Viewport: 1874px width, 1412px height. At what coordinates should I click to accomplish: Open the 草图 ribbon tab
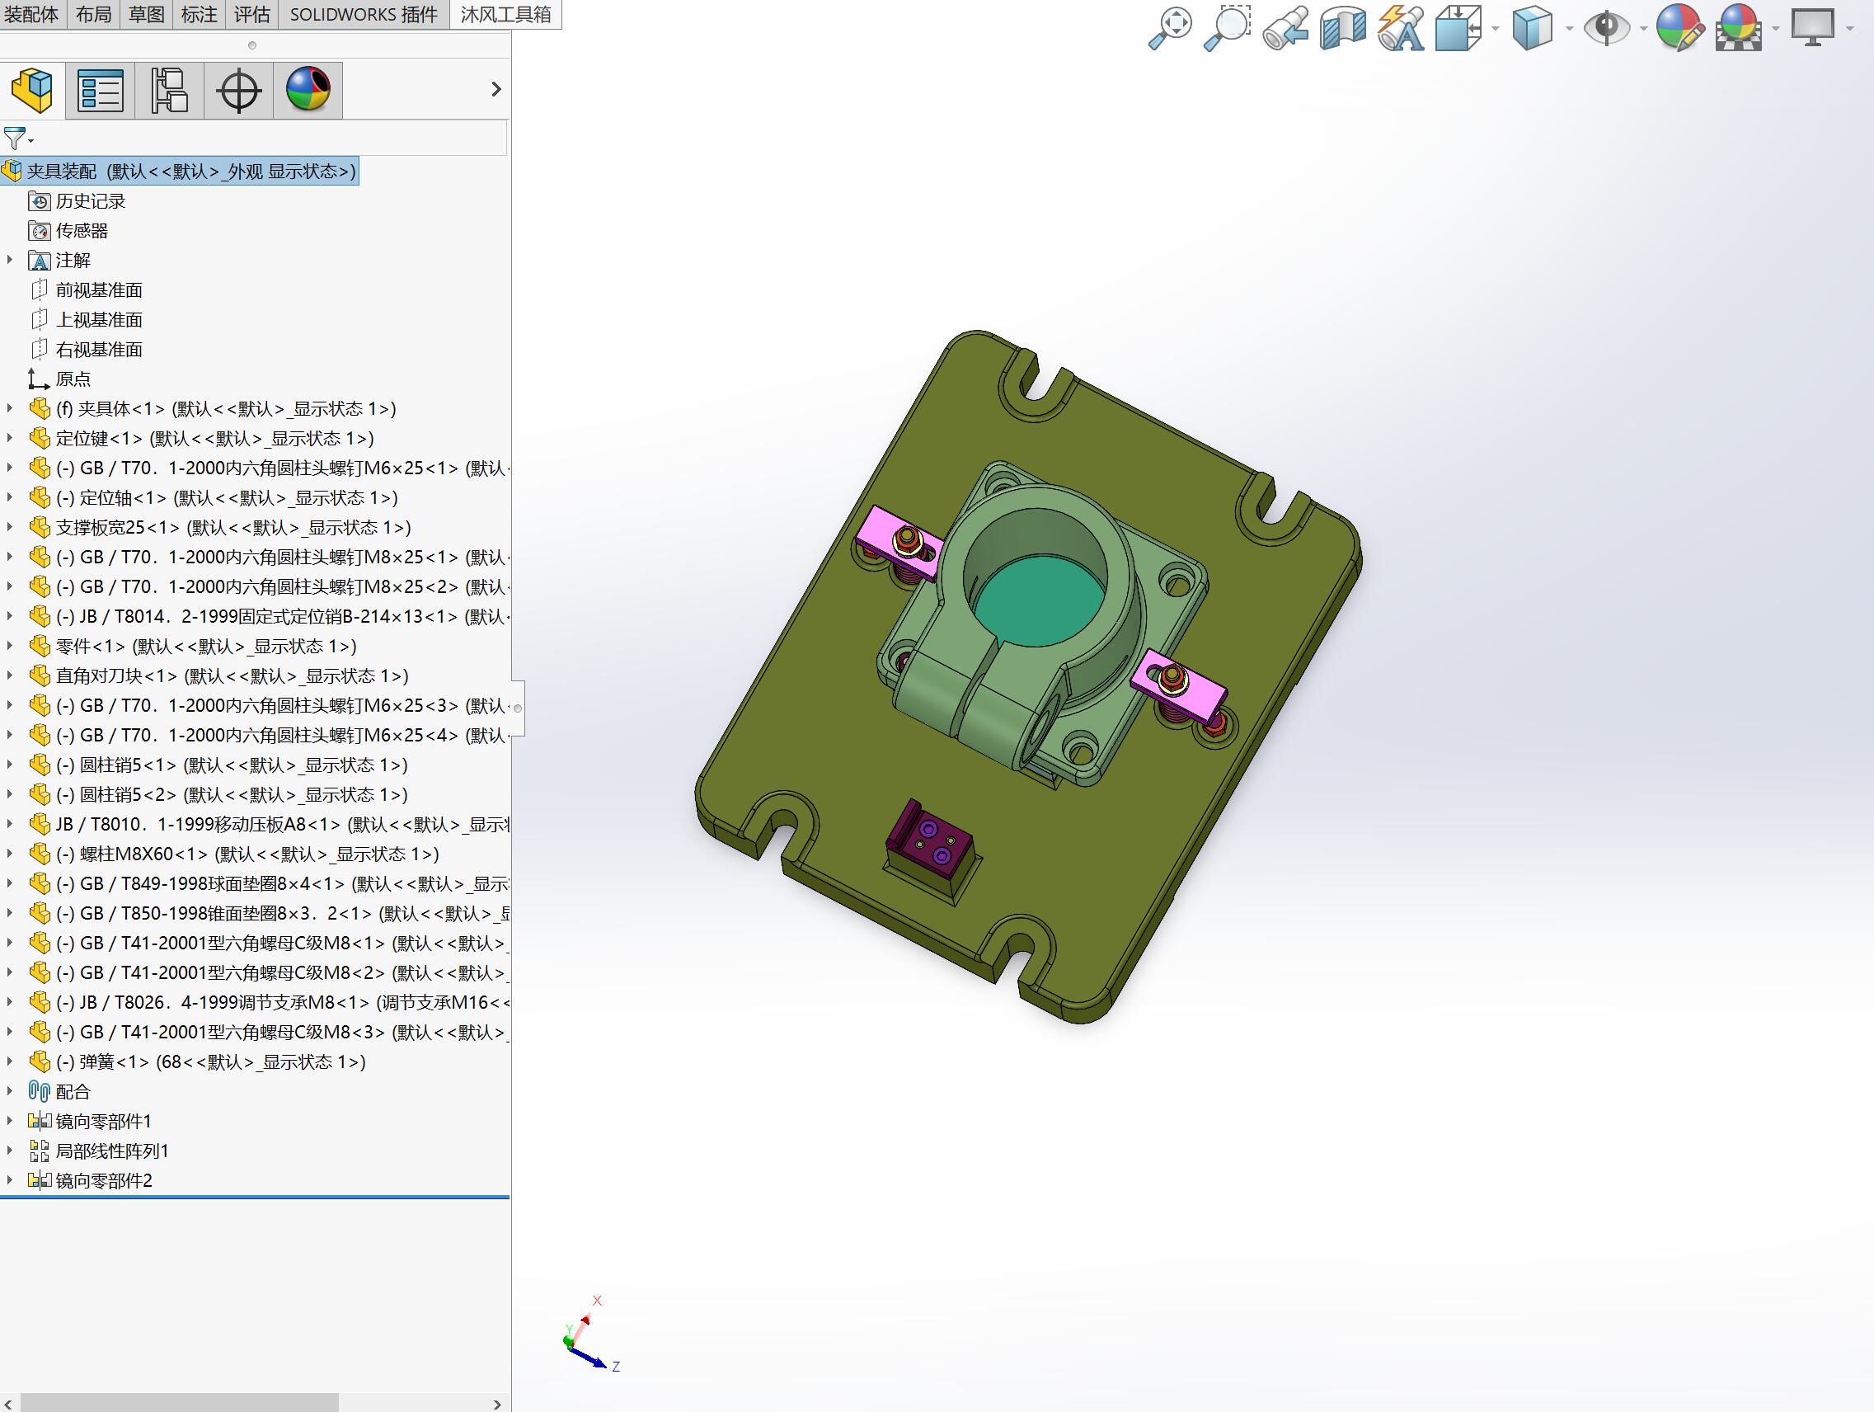147,14
